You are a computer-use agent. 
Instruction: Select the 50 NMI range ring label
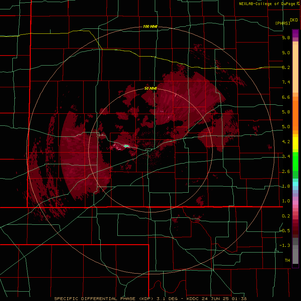[x=151, y=88]
